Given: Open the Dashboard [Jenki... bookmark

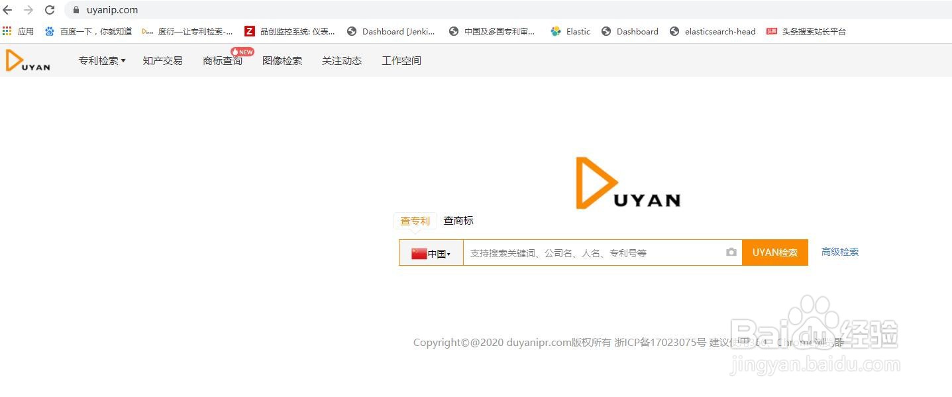Looking at the screenshot, I should click(391, 31).
